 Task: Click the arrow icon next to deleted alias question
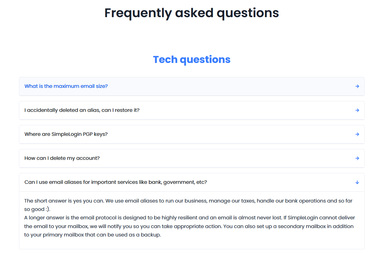(357, 110)
